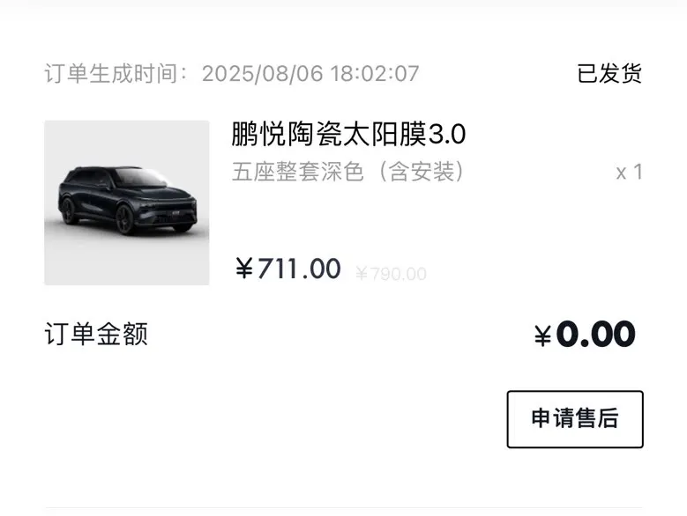Open product title 鹏悦陶瓷太阳膜3.0
The image size is (687, 516).
pyautogui.click(x=348, y=134)
